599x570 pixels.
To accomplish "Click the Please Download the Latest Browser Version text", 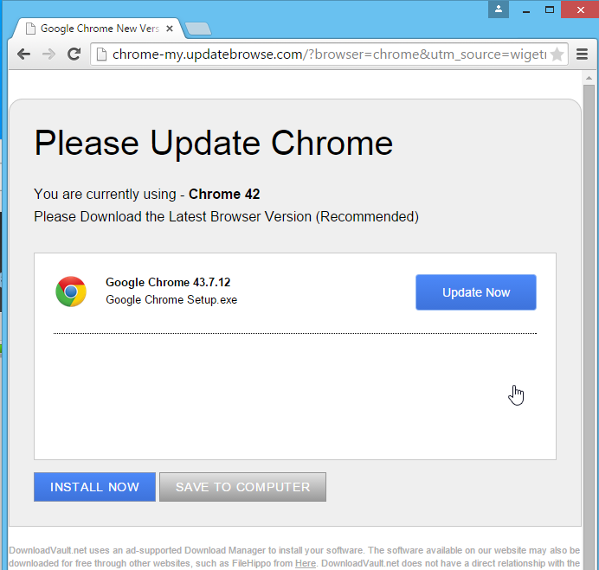I will point(226,217).
